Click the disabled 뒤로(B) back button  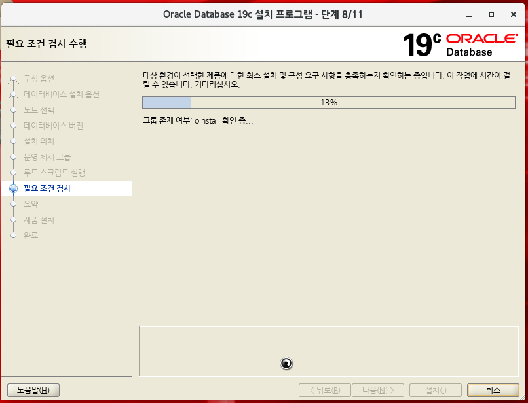(x=325, y=390)
